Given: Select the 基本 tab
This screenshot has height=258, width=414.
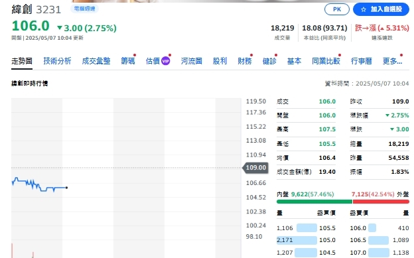Looking at the screenshot, I should coord(294,61).
